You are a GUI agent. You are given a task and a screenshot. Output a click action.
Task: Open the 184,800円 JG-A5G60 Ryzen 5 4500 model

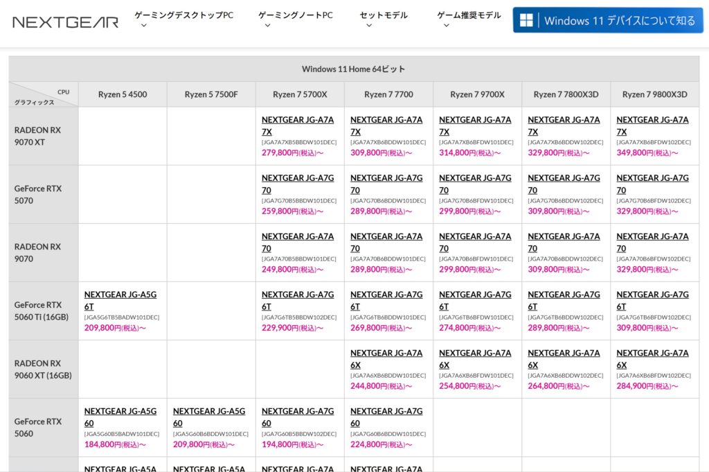120,417
